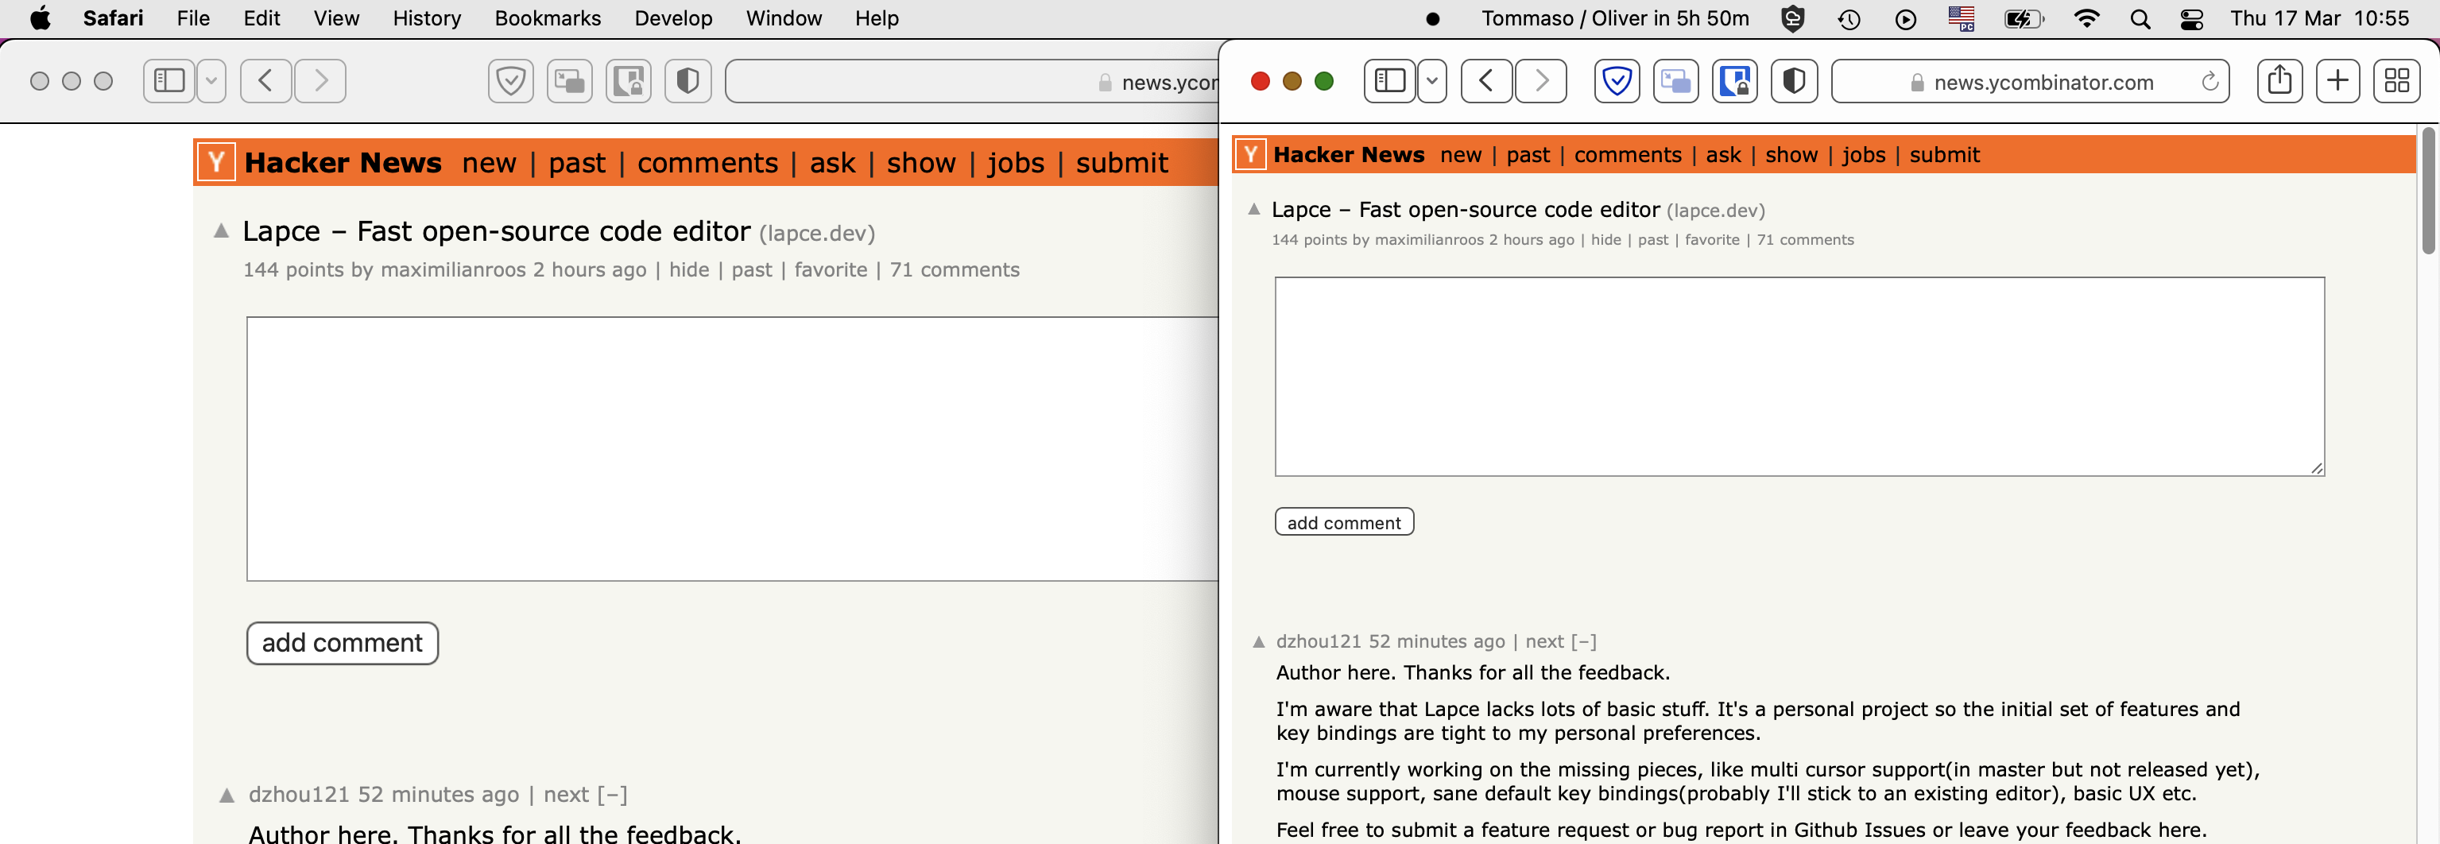The image size is (2440, 844).
Task: Click the vertical scrollbar of the active window
Action: [x=2428, y=189]
